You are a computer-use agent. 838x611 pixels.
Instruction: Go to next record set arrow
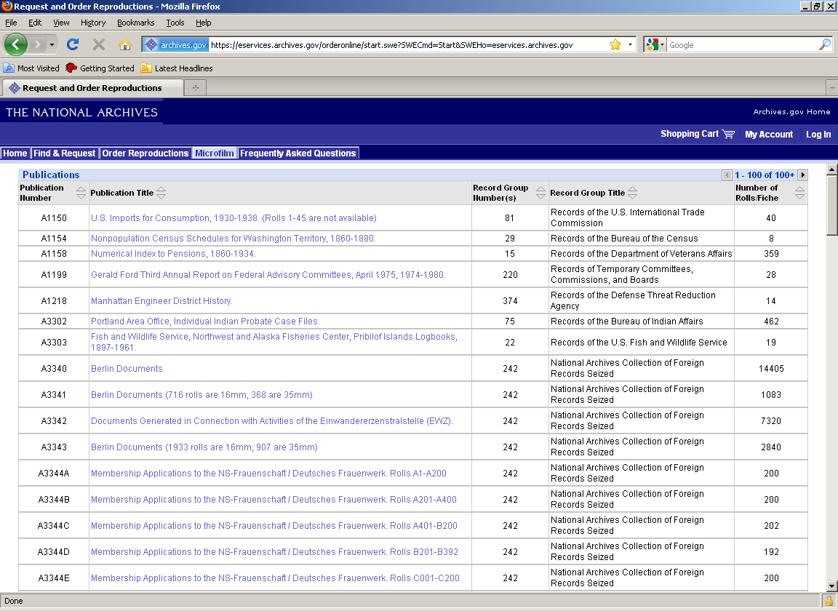click(x=802, y=175)
